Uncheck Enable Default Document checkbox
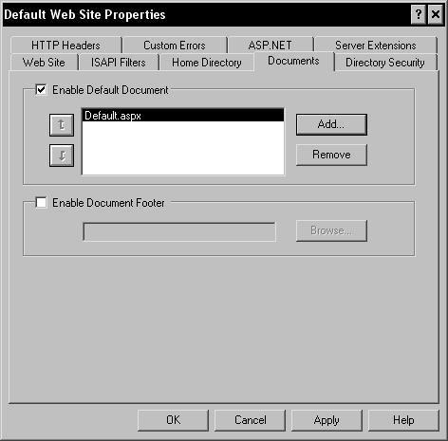 coord(41,89)
